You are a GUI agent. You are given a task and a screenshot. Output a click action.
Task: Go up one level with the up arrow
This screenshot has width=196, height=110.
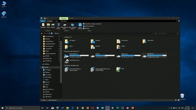point(49,33)
